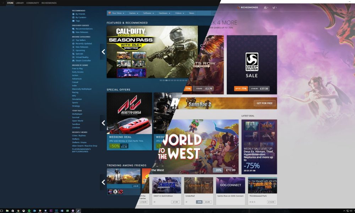Click the Tags icon under Recommended
355x213 pixels.
point(73,21)
